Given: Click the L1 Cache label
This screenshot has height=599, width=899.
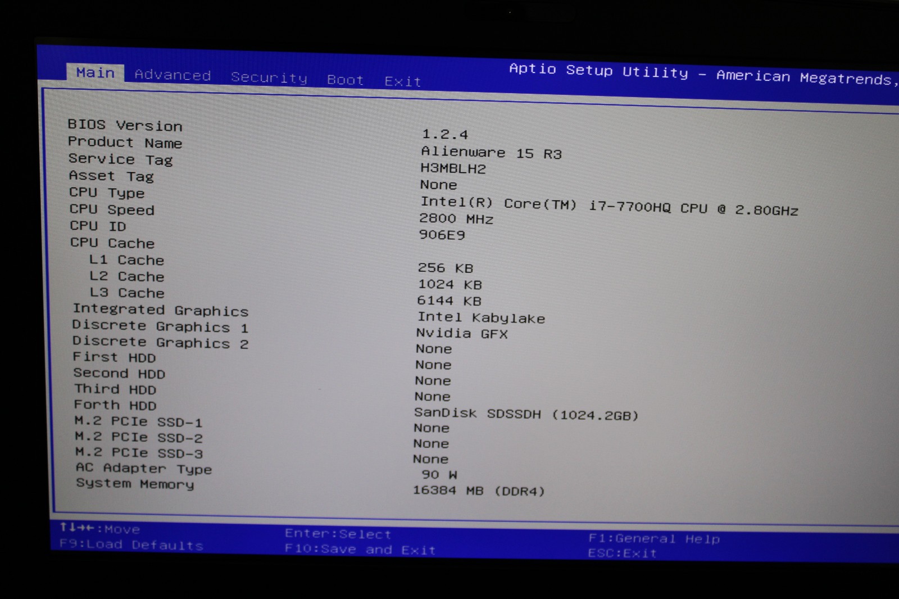Looking at the screenshot, I should 126,260.
